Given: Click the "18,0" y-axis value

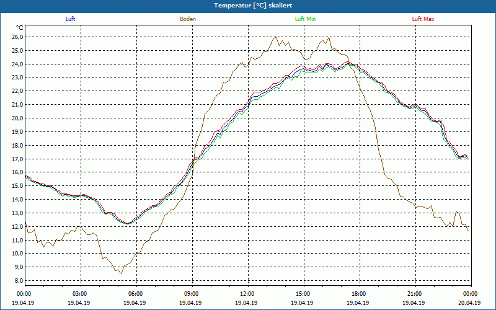Looking at the screenshot, I should (18, 146).
